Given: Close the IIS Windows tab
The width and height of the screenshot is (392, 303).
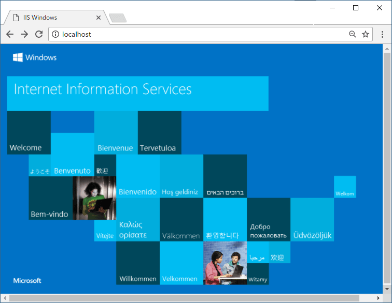Looking at the screenshot, I should point(99,18).
